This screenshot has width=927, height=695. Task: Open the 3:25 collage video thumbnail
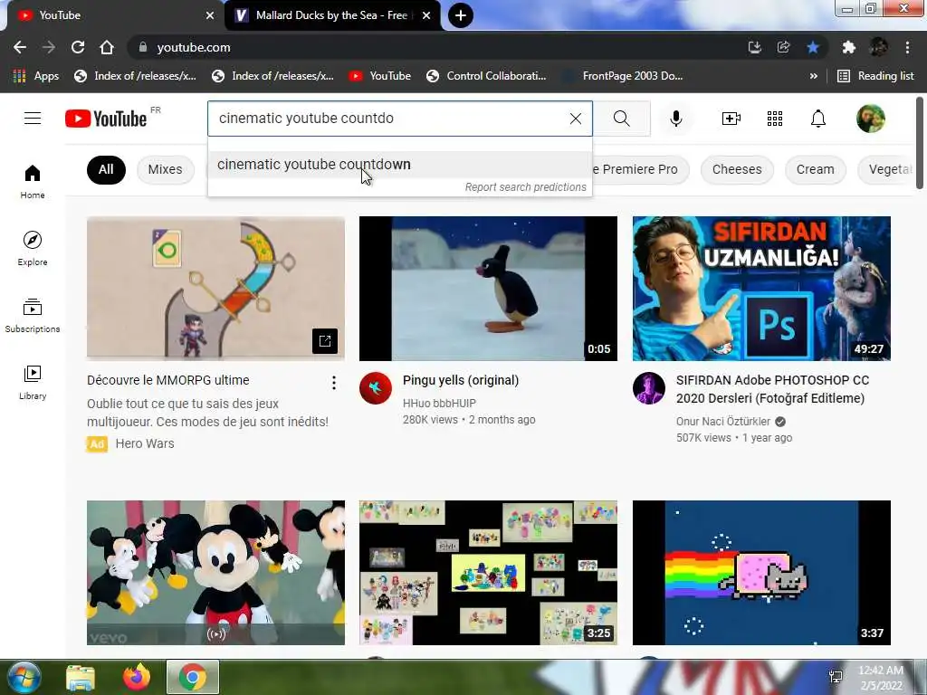488,573
